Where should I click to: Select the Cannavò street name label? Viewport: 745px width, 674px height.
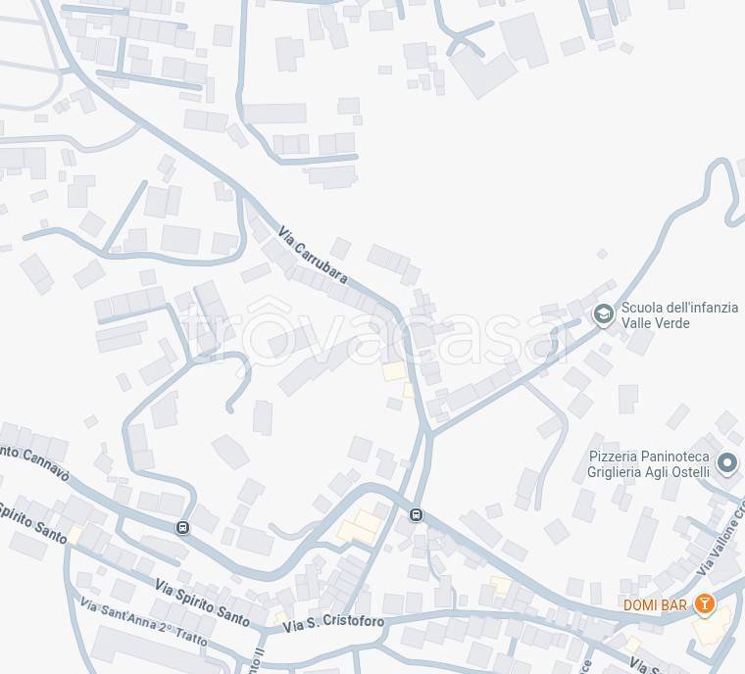point(35,462)
